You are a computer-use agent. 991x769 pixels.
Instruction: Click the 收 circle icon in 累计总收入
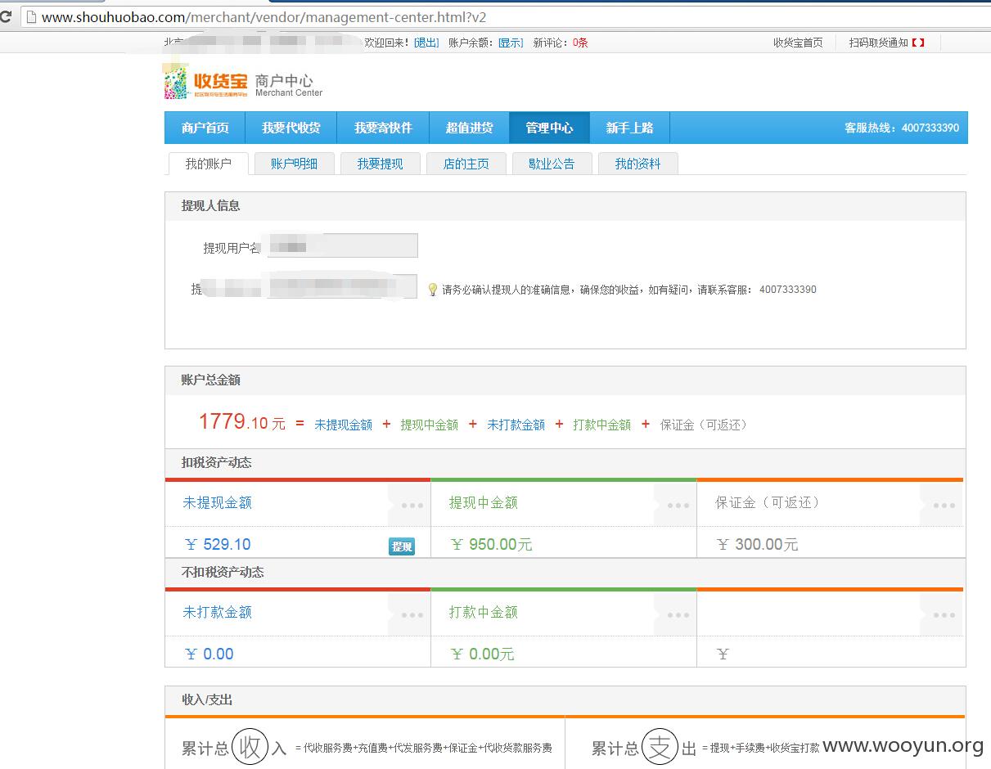pyautogui.click(x=250, y=747)
